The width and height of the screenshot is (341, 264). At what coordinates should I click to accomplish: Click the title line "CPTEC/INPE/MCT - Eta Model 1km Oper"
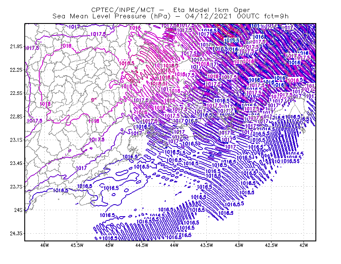point(170,10)
